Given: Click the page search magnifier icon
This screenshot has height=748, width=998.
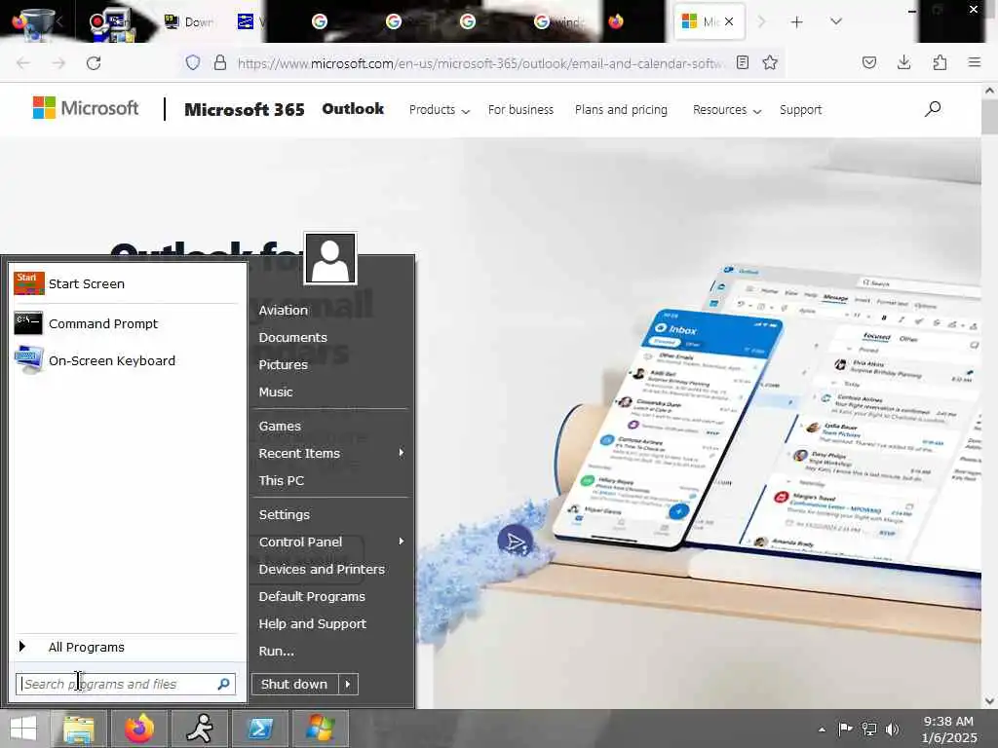Looking at the screenshot, I should [x=933, y=109].
